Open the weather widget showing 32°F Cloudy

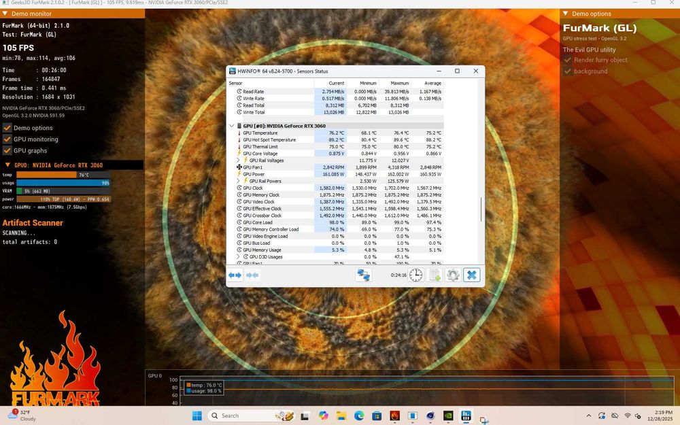[22, 415]
